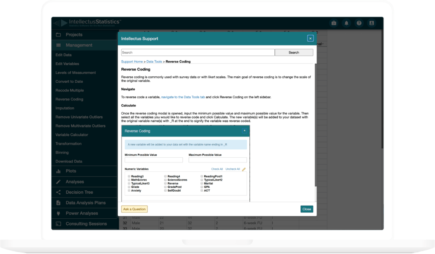Open the Decision Tree menu item
435x254 pixels.
[x=85, y=192]
